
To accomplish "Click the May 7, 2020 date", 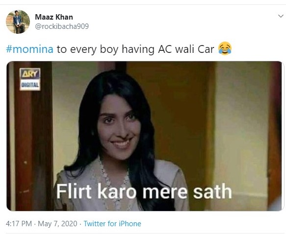I will (57, 224).
